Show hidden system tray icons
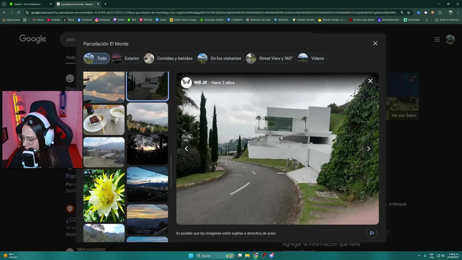Screen dimensions: 462x260 tap(419, 256)
